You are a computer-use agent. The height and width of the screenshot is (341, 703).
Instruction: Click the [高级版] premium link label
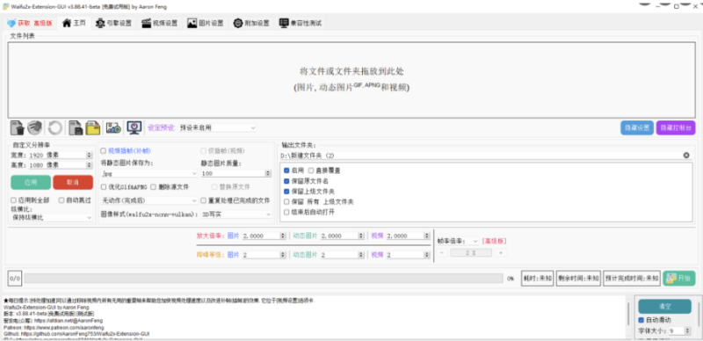[494, 241]
